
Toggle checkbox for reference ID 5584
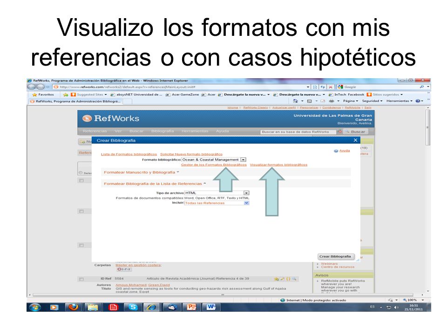(x=81, y=279)
